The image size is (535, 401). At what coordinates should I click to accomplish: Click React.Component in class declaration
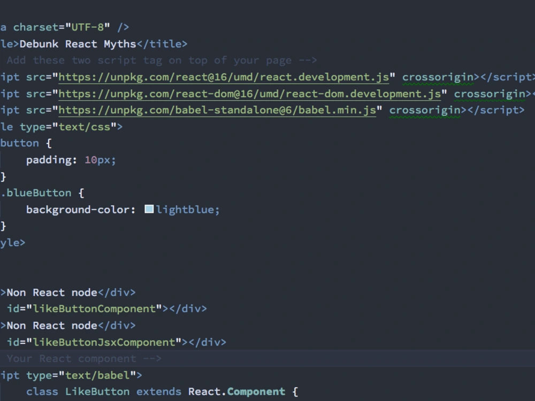pyautogui.click(x=236, y=392)
